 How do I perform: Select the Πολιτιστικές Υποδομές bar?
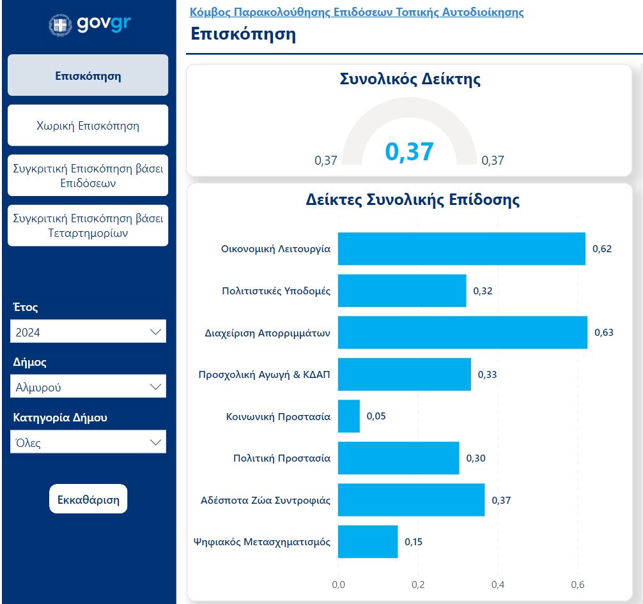click(x=401, y=291)
